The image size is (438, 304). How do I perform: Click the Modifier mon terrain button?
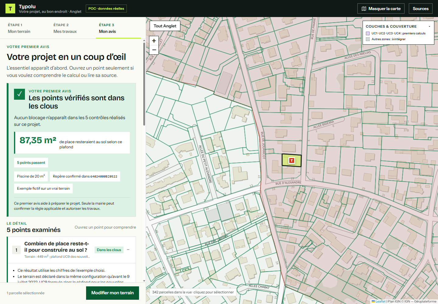point(113,293)
